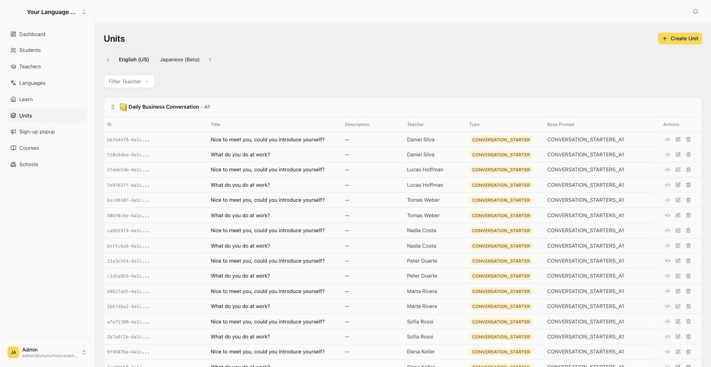Open the Learn home icon
The image size is (711, 367).
click(x=14, y=99)
